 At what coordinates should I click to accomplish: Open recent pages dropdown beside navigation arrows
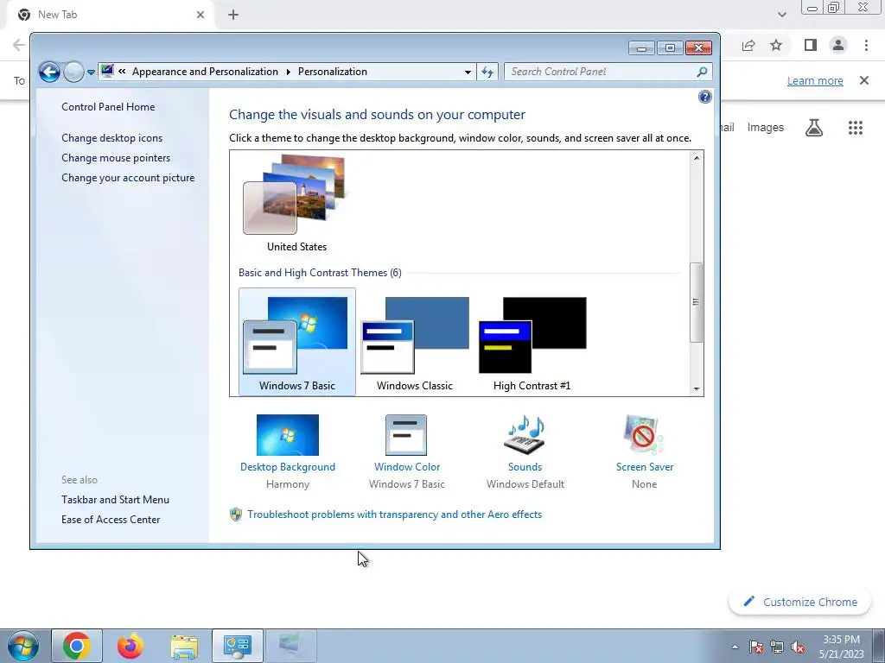pyautogui.click(x=91, y=73)
